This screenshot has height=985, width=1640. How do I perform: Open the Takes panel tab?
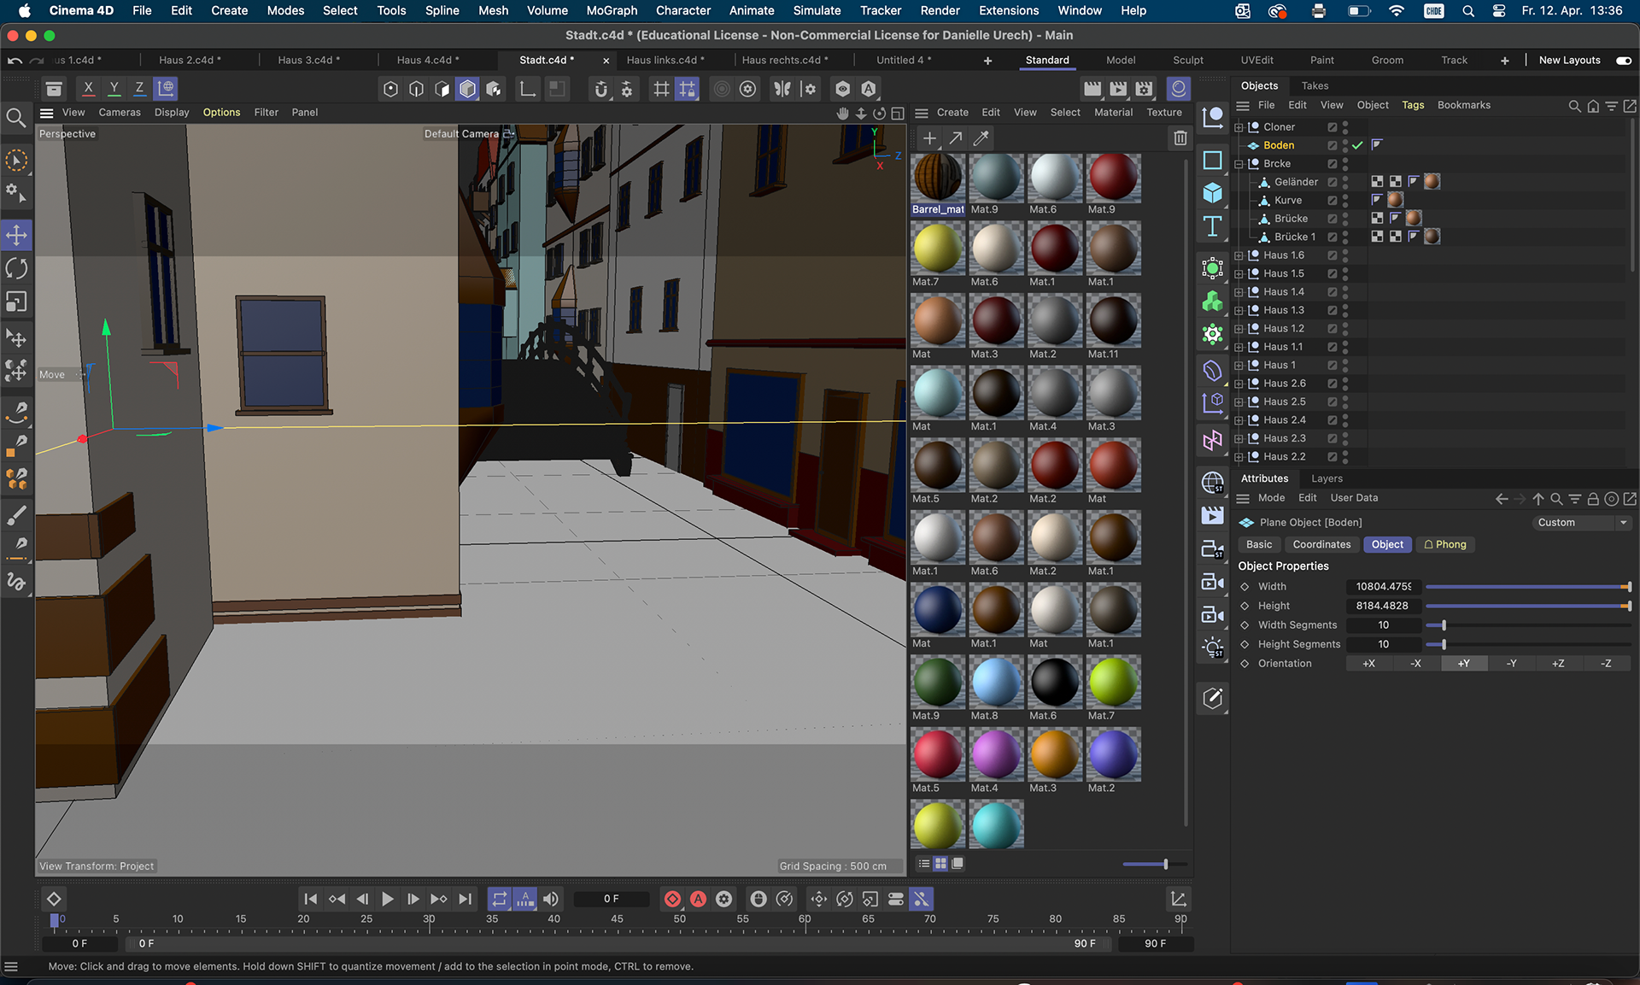pyautogui.click(x=1315, y=85)
